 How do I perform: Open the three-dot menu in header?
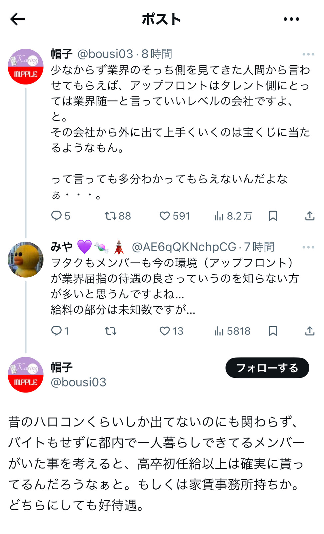pos(291,19)
